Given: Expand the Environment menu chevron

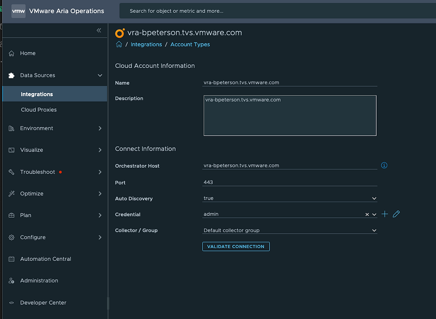Looking at the screenshot, I should (x=100, y=128).
